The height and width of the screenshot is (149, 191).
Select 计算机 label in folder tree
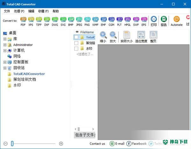pyautogui.click(x=19, y=51)
